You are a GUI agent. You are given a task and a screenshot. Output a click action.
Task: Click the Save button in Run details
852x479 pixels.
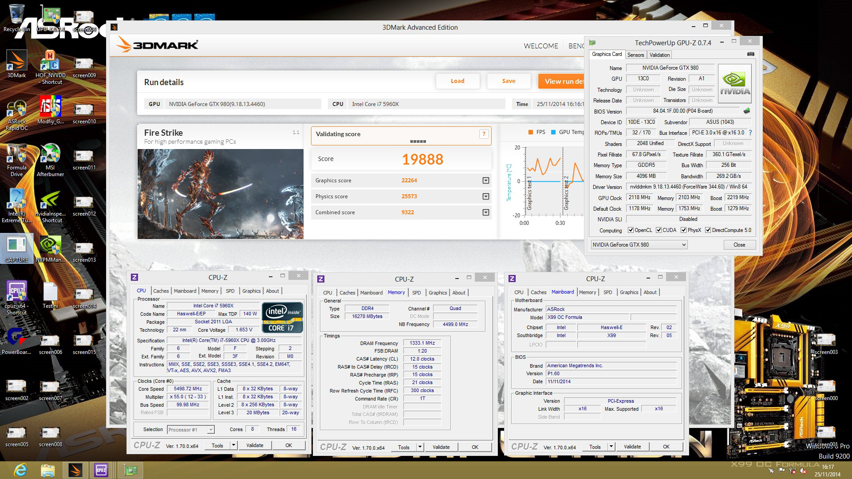[509, 81]
